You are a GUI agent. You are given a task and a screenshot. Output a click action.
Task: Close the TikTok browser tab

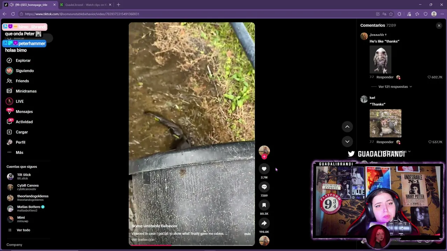coord(54,5)
